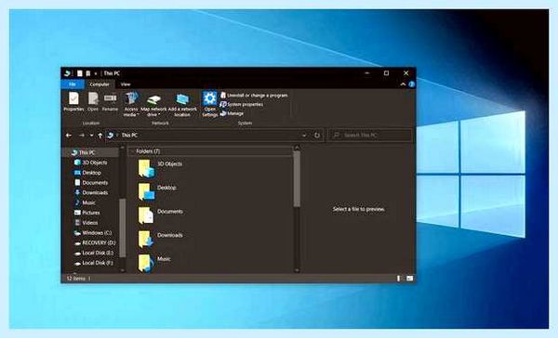Click the file list vertical scrollbar thumb
Viewport: 558px width, 338px height.
[297, 179]
